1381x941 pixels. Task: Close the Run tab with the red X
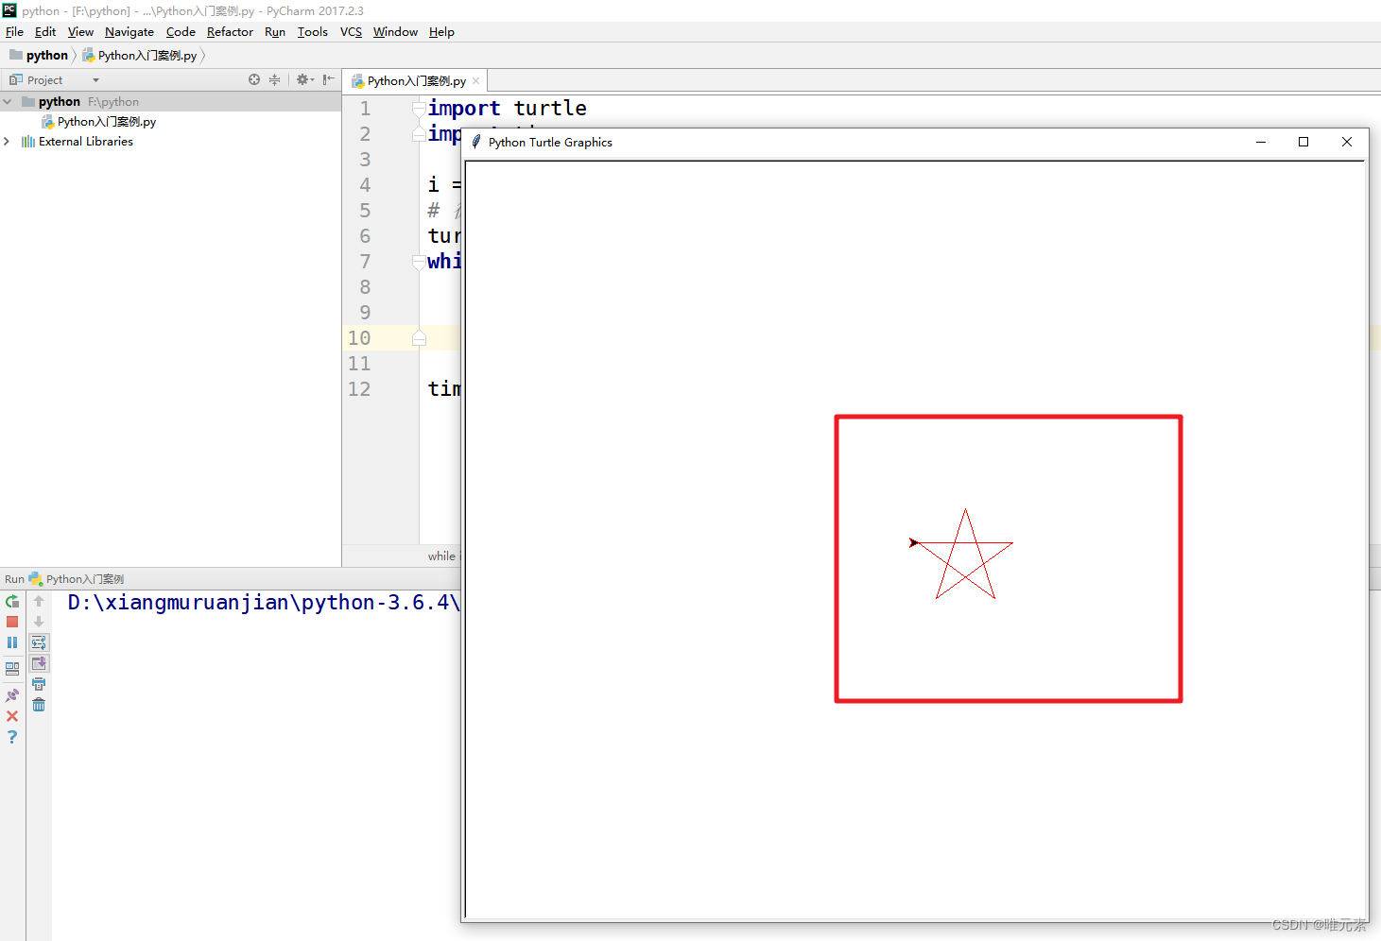(12, 716)
